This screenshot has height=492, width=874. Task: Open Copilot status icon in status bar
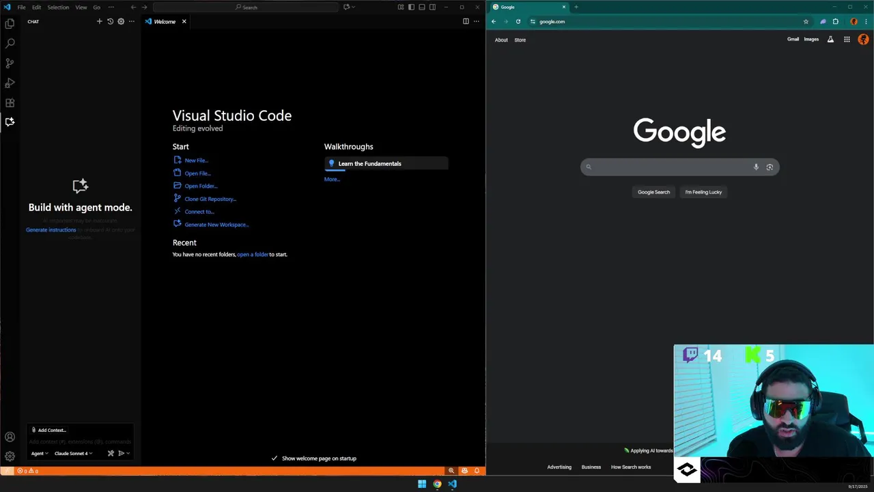point(464,471)
